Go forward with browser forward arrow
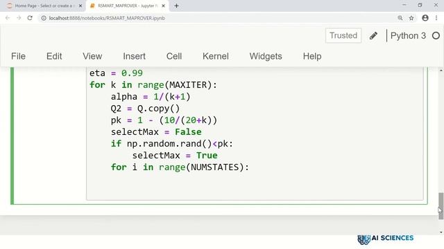The width and height of the screenshot is (444, 249). [19, 18]
